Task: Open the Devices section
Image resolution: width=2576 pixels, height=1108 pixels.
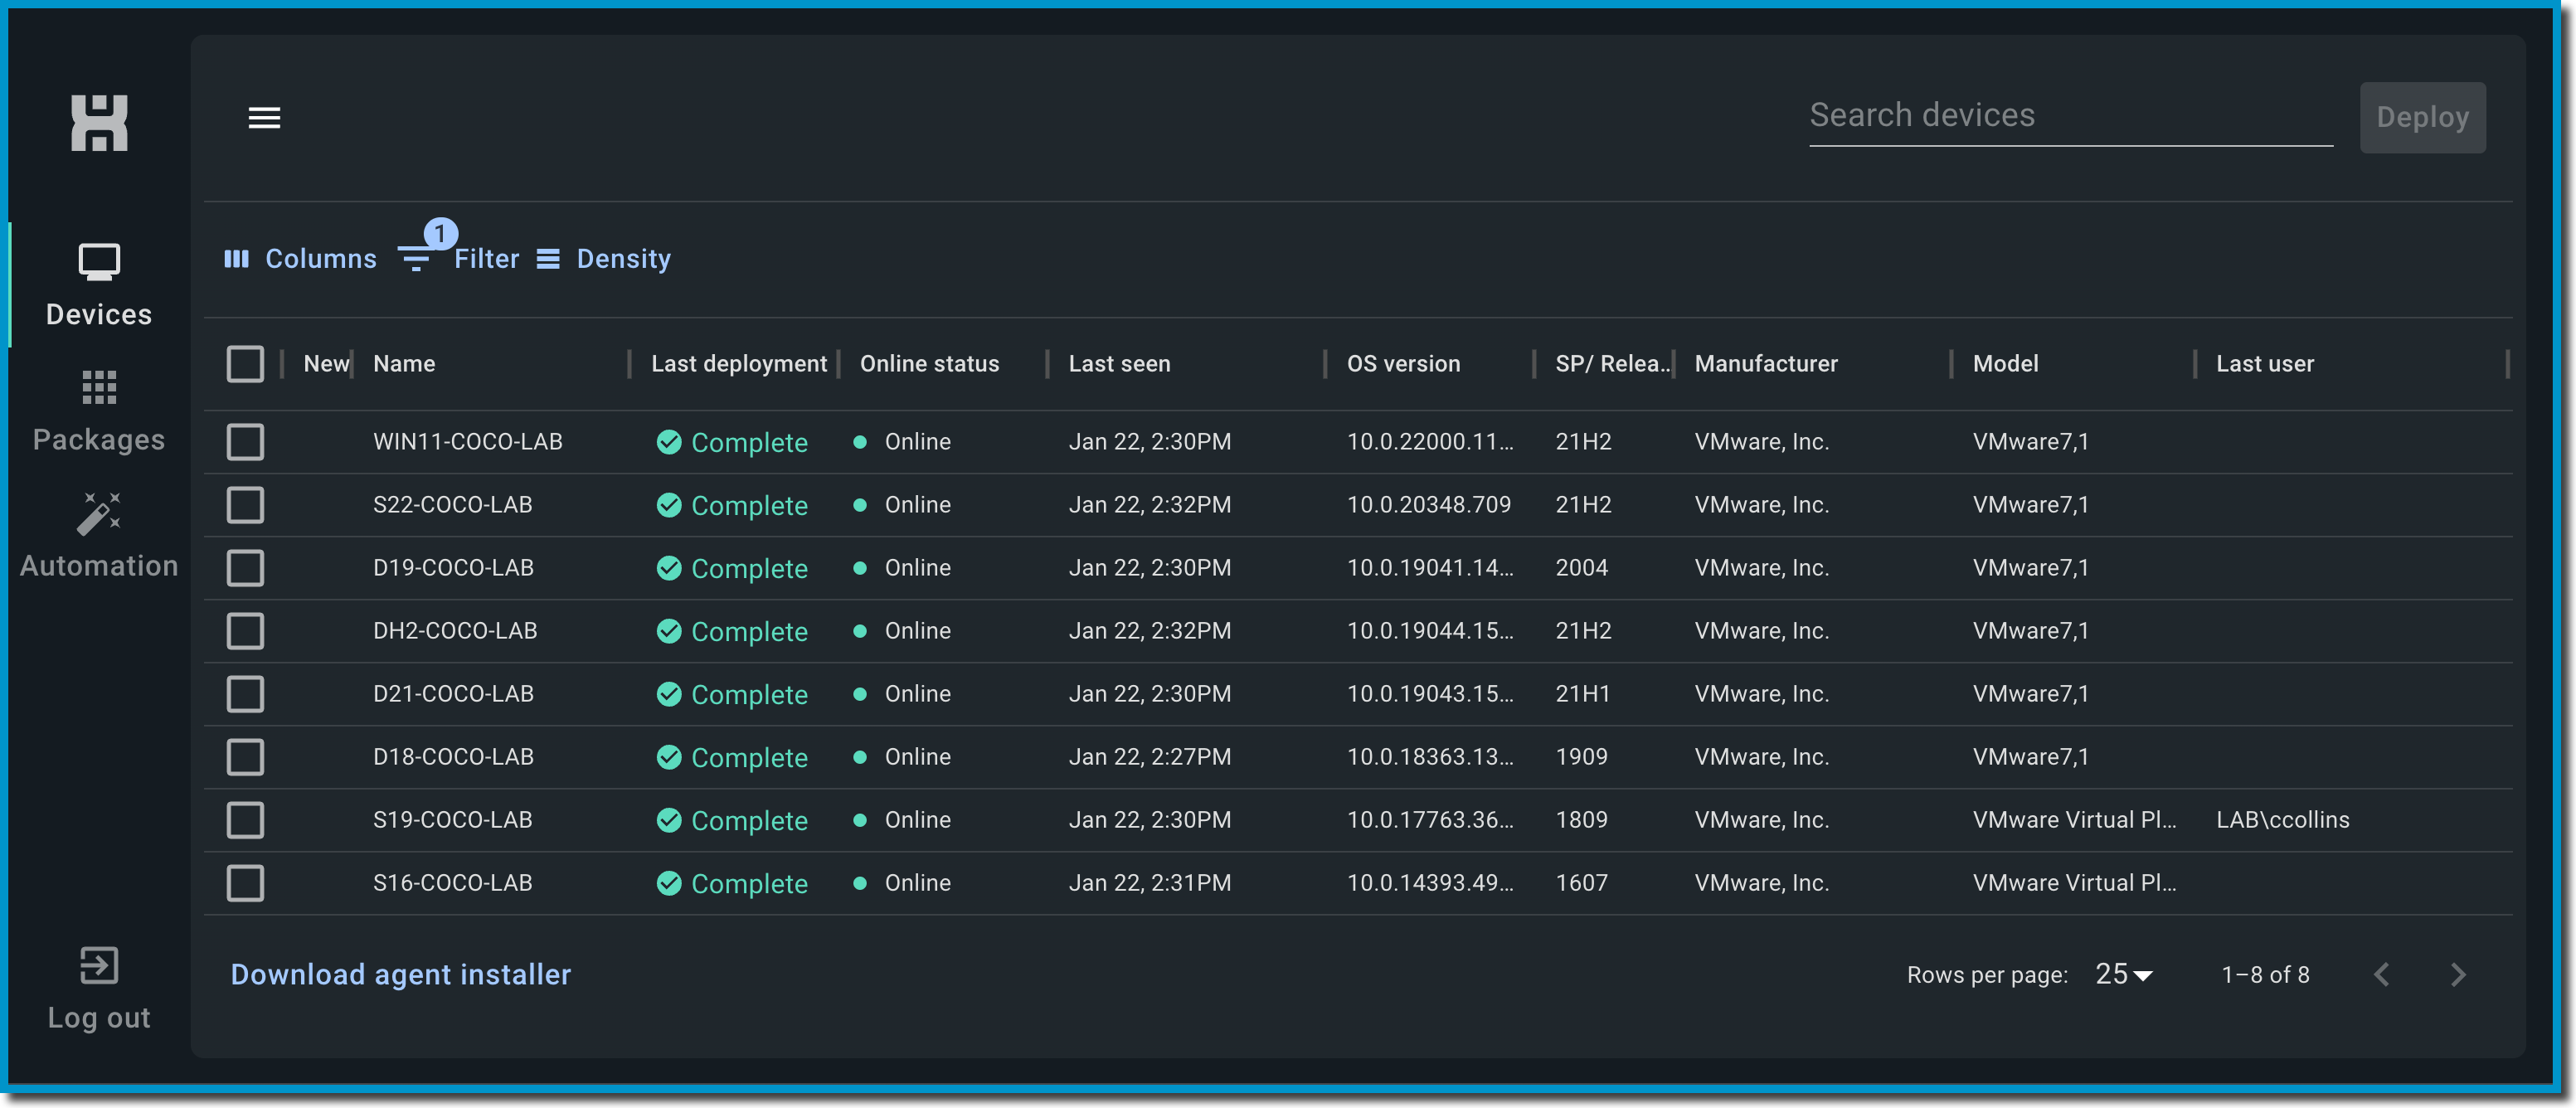Action: coord(99,286)
